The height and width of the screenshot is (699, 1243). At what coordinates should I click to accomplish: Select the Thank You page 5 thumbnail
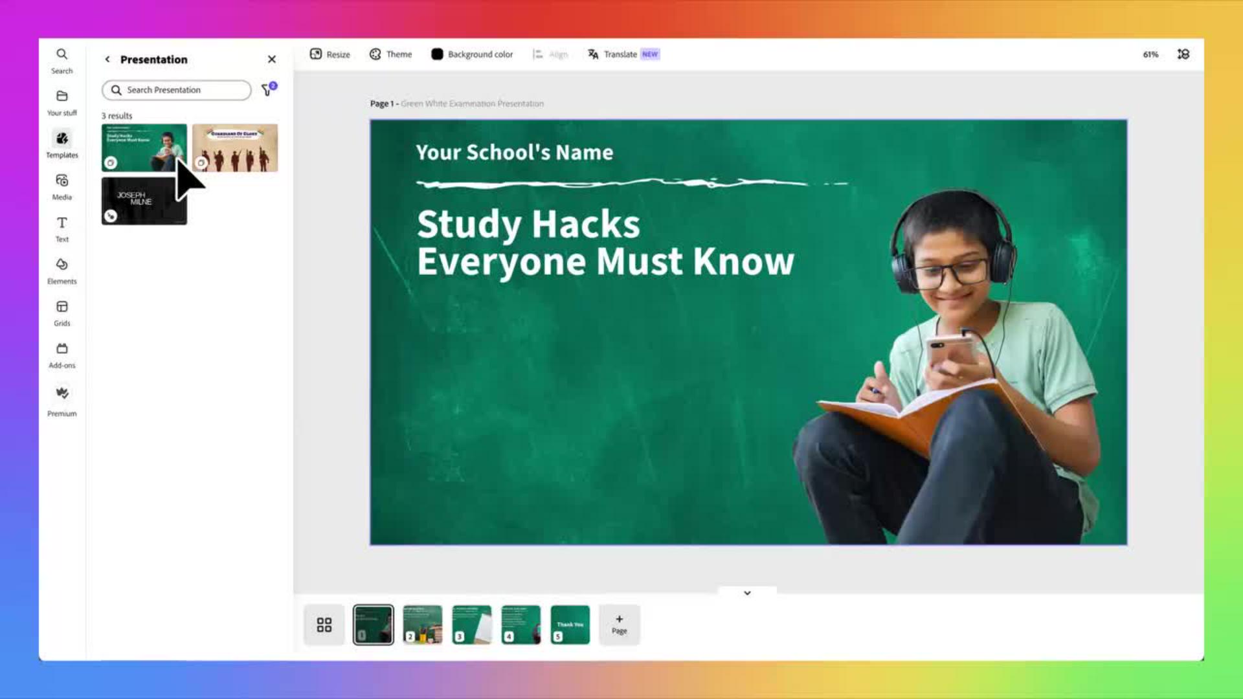(x=570, y=625)
